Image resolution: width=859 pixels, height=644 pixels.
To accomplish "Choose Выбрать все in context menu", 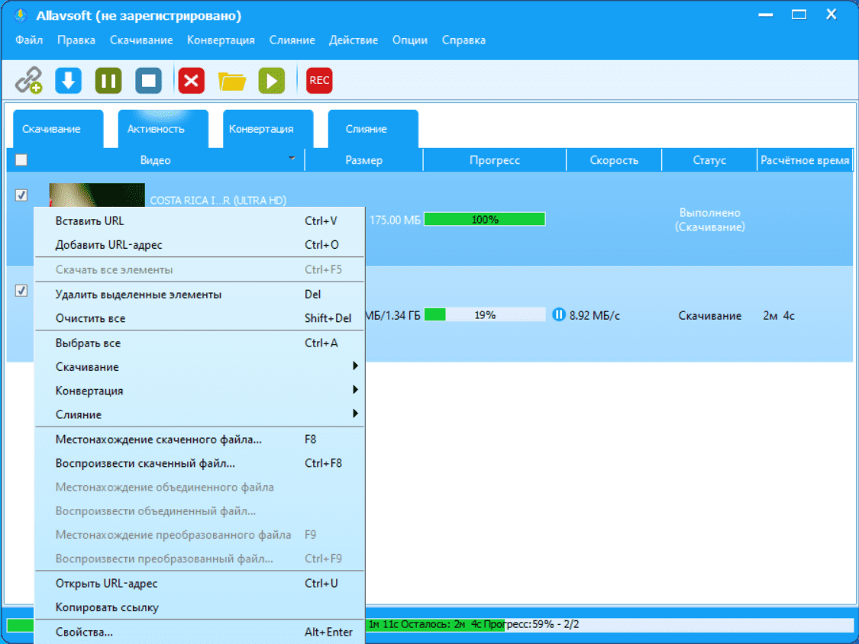I will click(199, 343).
